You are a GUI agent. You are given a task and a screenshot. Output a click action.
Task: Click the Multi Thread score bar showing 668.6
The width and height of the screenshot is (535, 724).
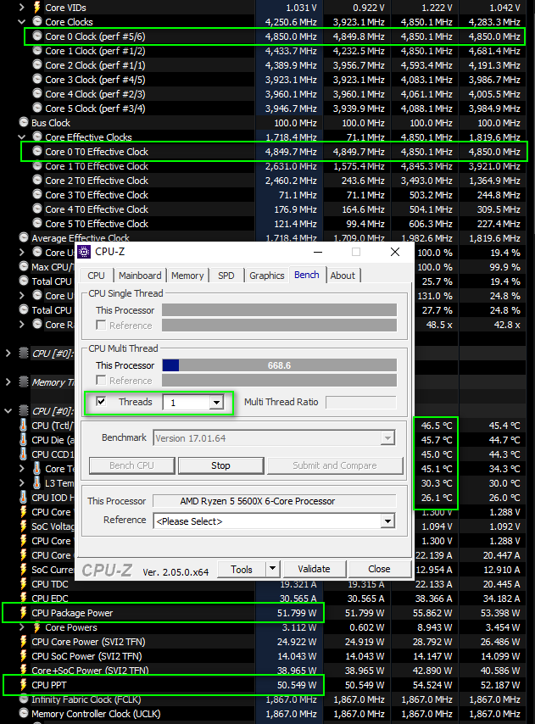tap(279, 365)
